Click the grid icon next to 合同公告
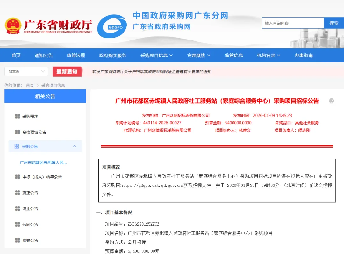Screen dimensions: 344x254 point(18,224)
